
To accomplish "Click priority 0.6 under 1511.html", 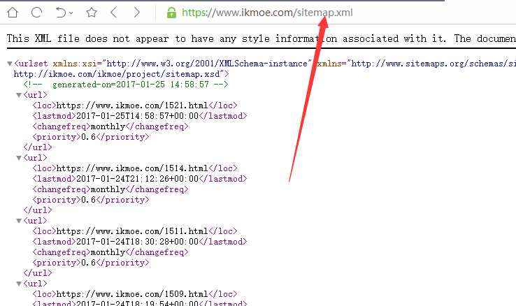I will (88, 263).
